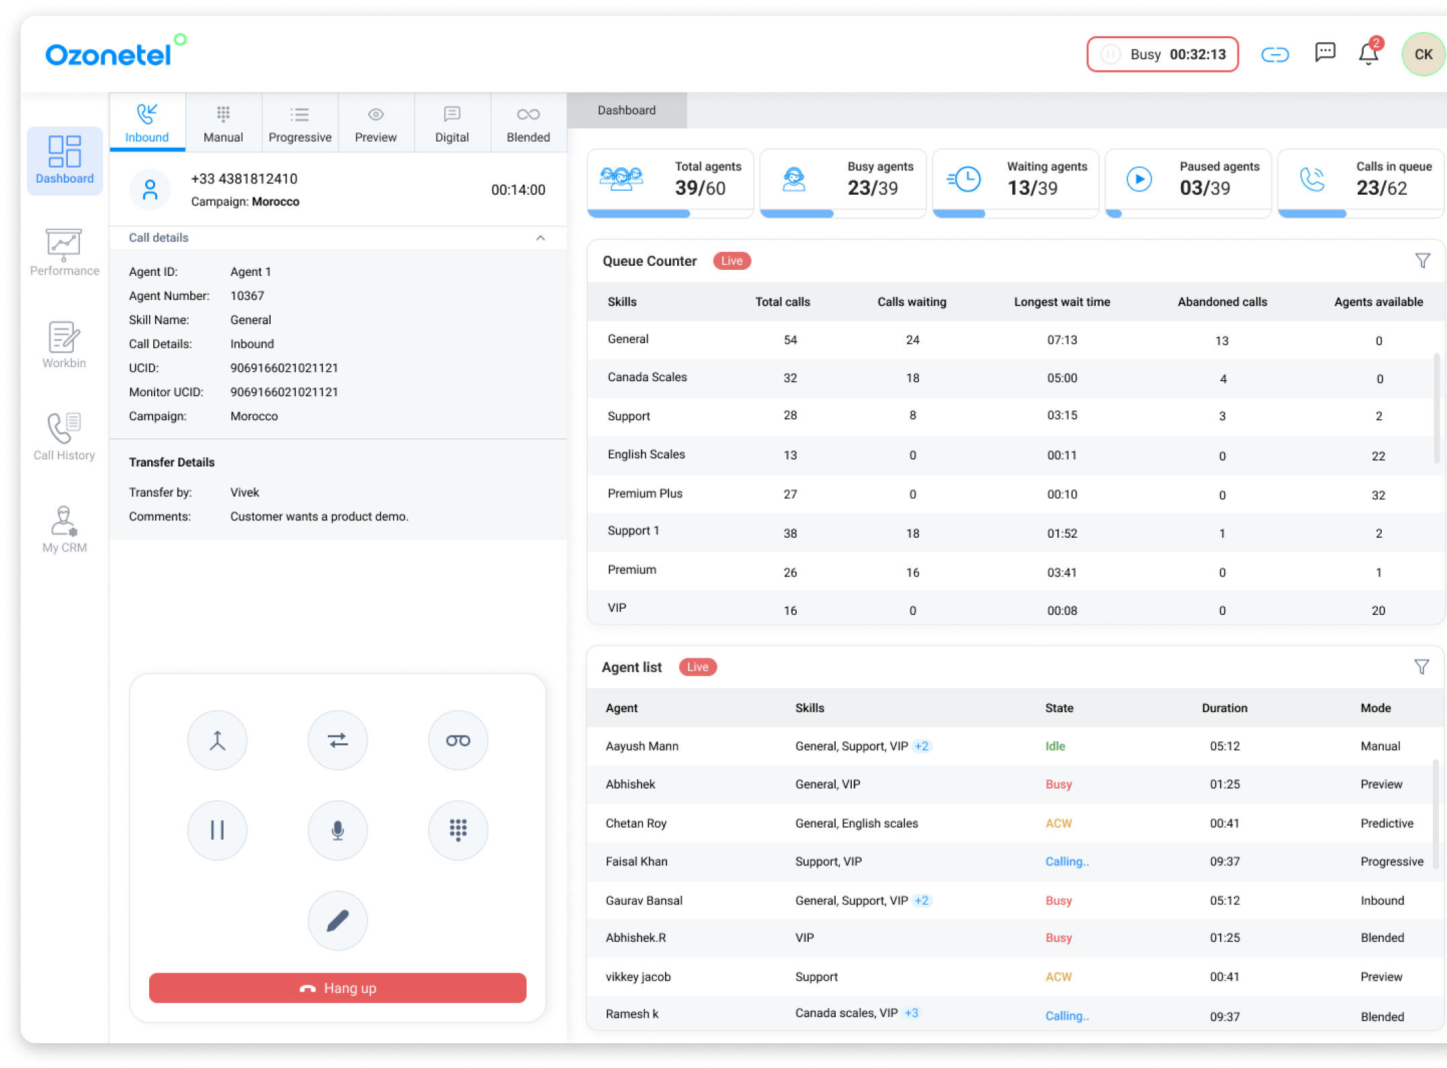Click the Paused agents play icon
Viewport: 1447px width, 1068px height.
[x=1139, y=179]
